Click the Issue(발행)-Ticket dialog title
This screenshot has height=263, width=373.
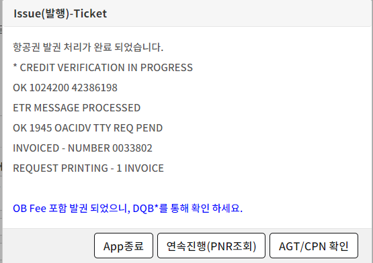click(x=60, y=13)
